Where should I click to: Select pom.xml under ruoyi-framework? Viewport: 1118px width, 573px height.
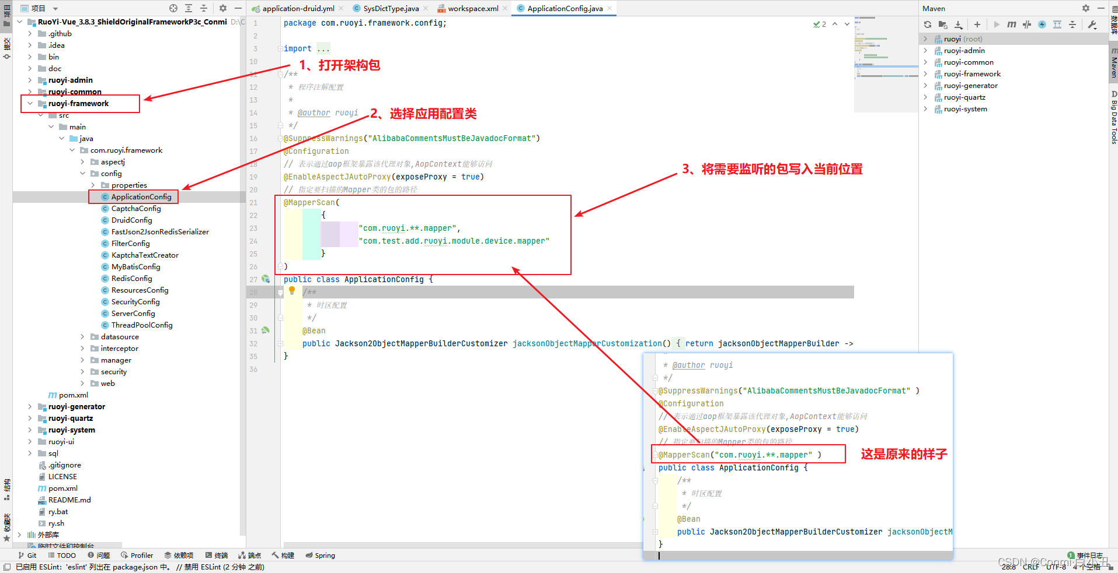[x=73, y=395]
